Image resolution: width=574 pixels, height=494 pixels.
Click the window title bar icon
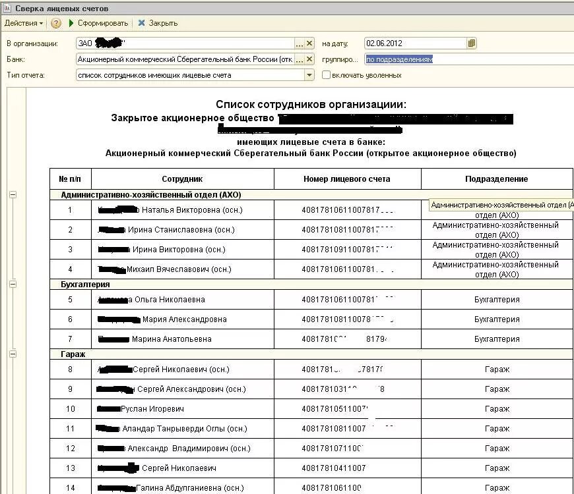pos(7,8)
